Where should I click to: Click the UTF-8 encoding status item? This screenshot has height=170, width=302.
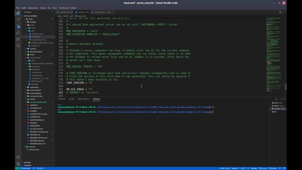pos(243,168)
